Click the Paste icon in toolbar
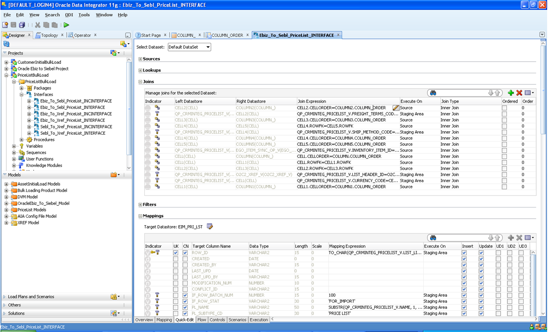548x332 pixels. 54,25
